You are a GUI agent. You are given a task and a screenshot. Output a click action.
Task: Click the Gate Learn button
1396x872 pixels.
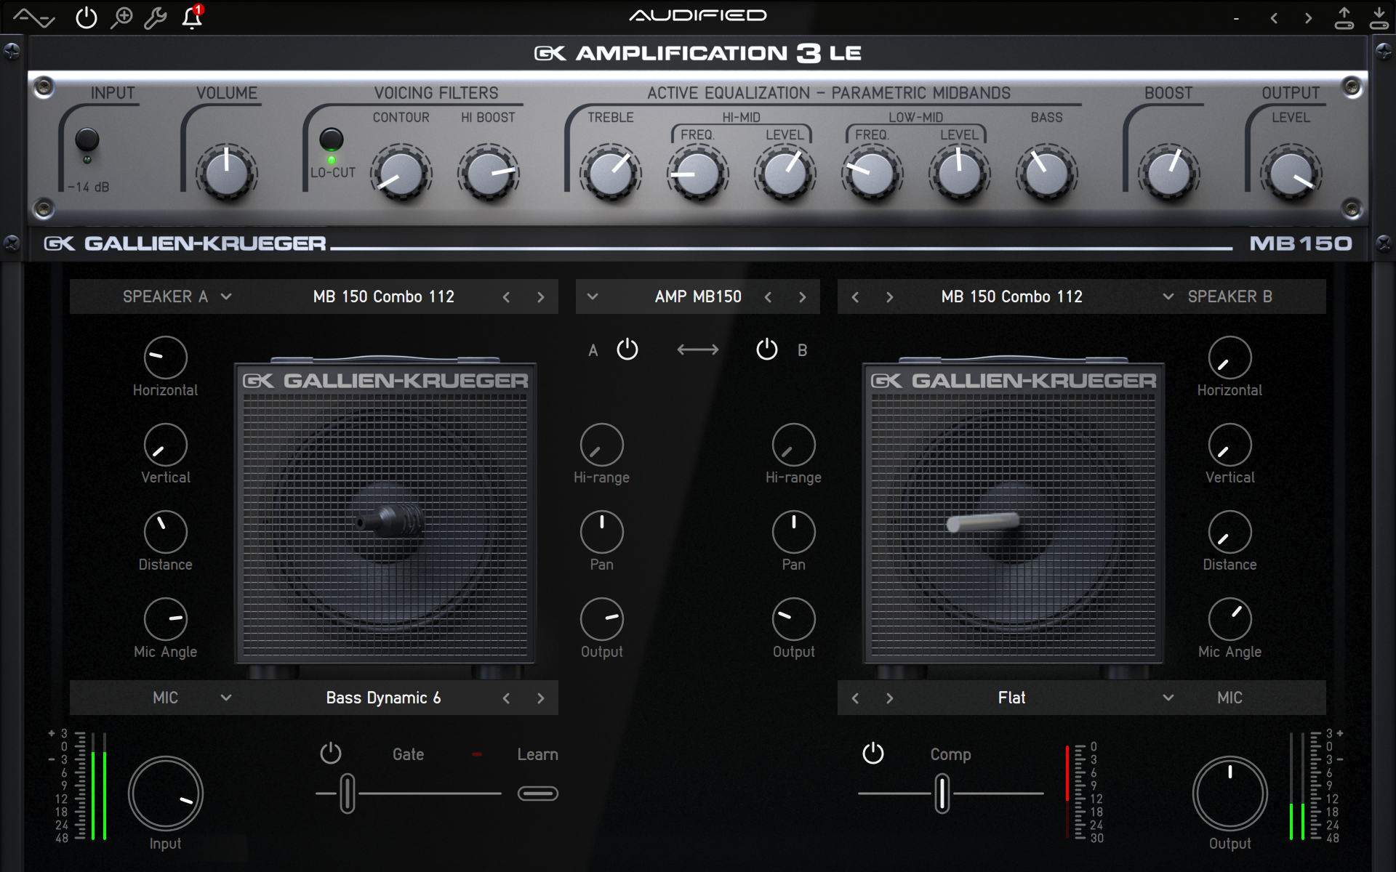(x=538, y=794)
